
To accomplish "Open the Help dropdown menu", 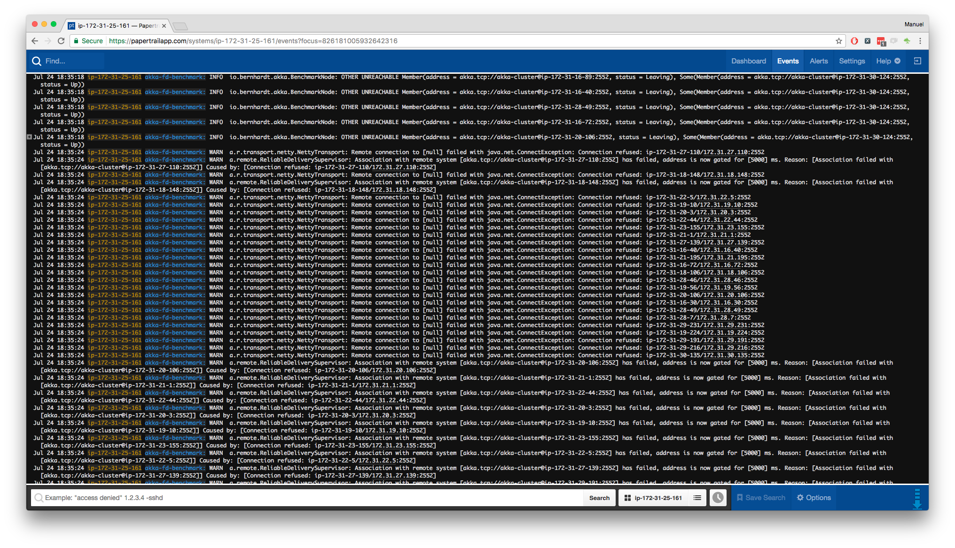I will [888, 61].
